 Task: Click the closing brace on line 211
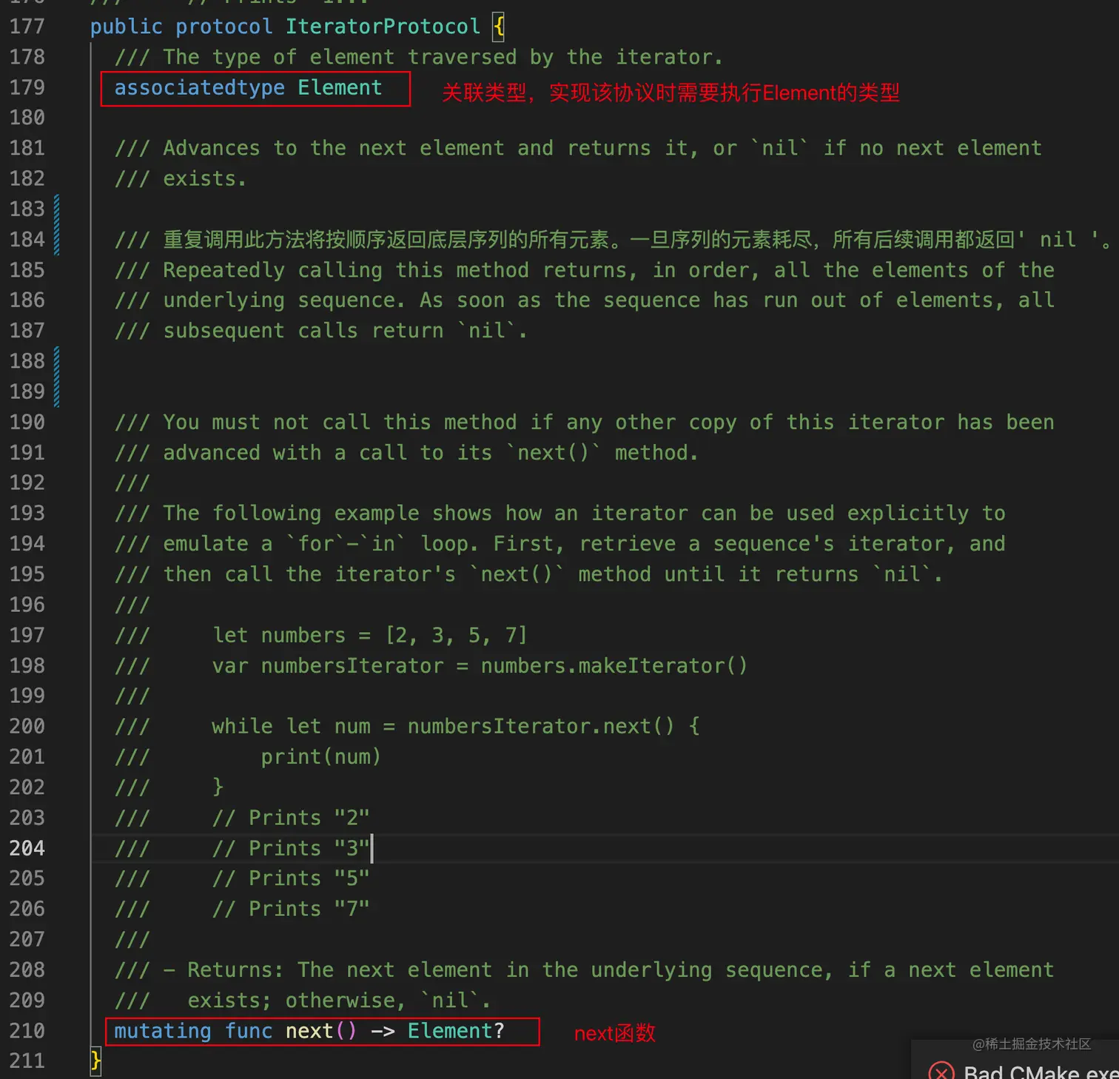click(95, 1061)
